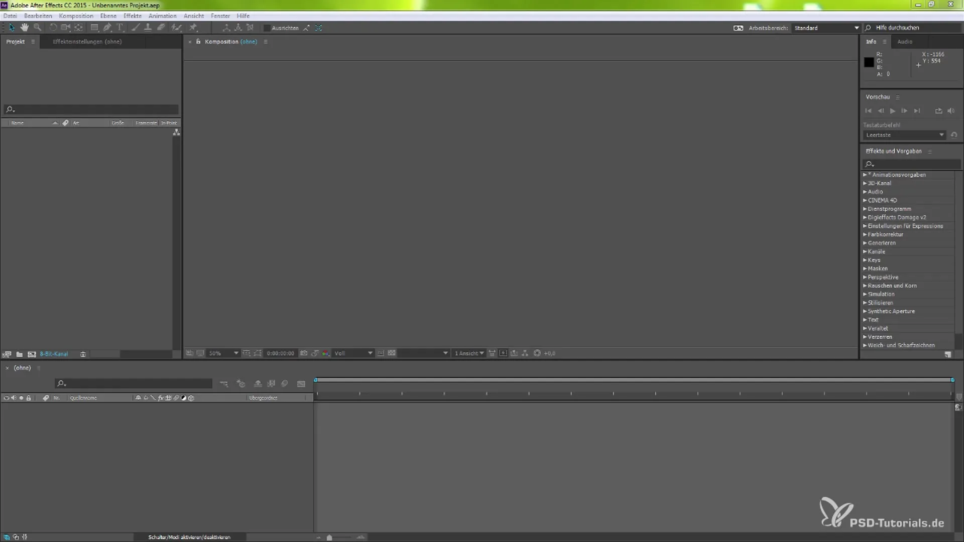Select the Clone Stamp tool
964x542 pixels.
[x=148, y=28]
